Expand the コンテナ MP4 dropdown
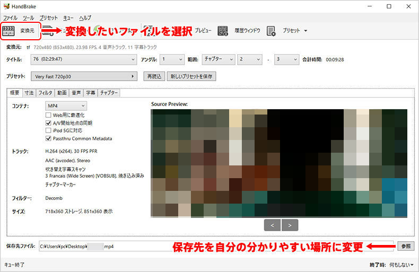The image size is (419, 272). 66,106
